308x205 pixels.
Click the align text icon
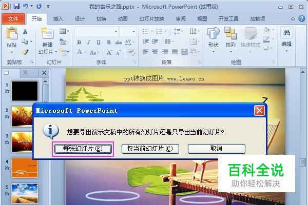click(x=195, y=42)
